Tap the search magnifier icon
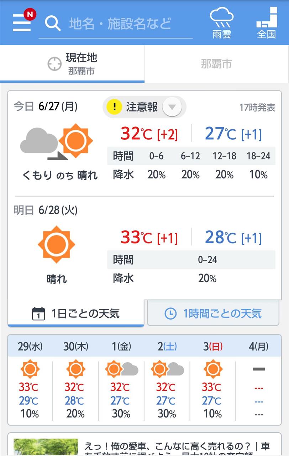 [x=53, y=24]
